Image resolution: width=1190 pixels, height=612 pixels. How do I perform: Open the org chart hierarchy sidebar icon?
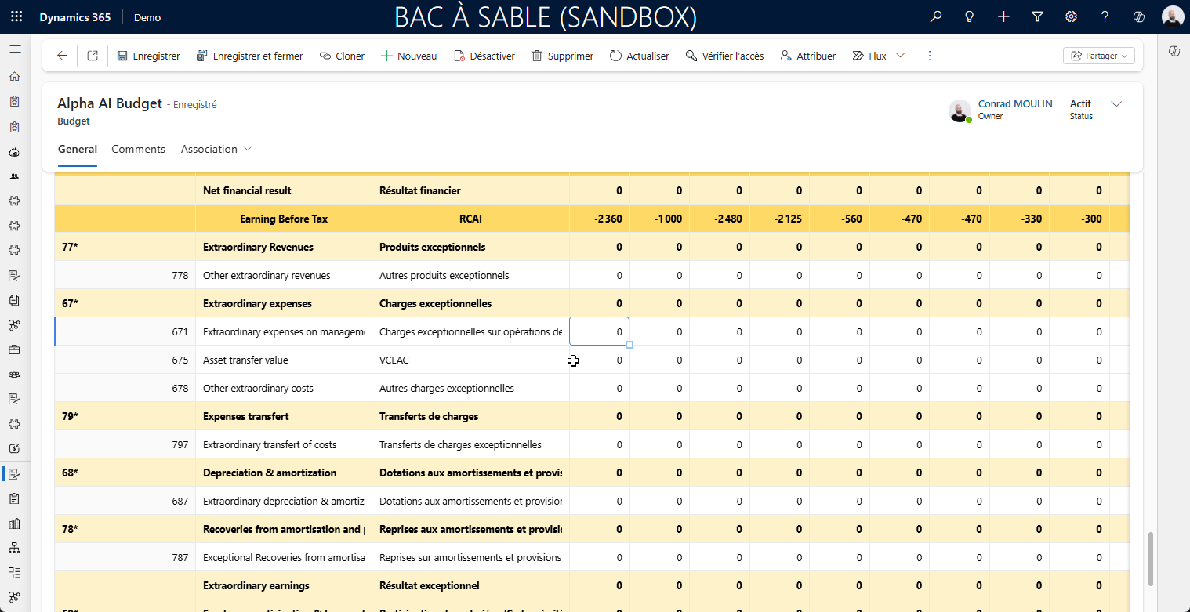pos(14,548)
